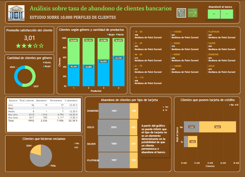Click Varón legend dot in gender donut chart

coord(44,62)
